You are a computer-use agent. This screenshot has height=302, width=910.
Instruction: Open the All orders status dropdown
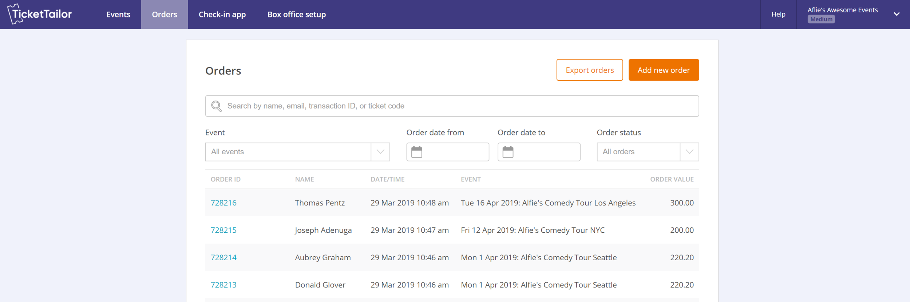pyautogui.click(x=648, y=152)
